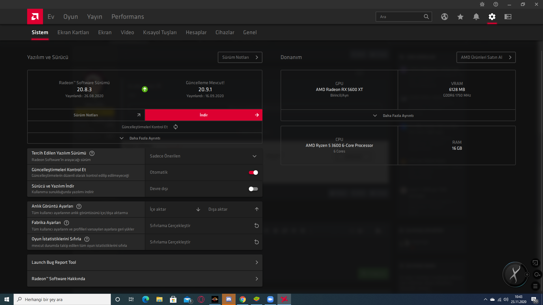
Task: Open the Radeon Software Hakkında row
Action: pos(145,279)
